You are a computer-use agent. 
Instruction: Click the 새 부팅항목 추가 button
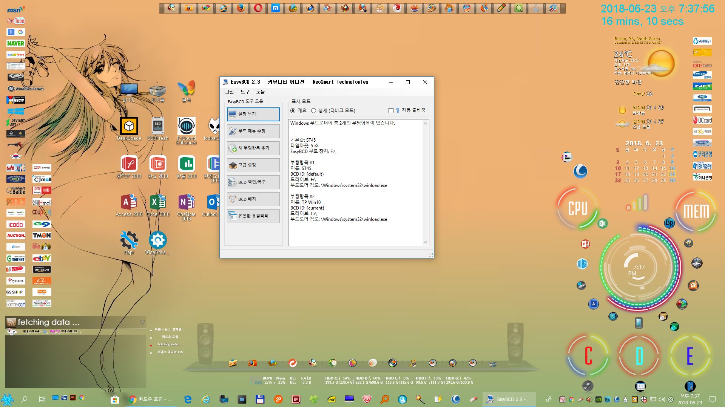[x=253, y=148]
